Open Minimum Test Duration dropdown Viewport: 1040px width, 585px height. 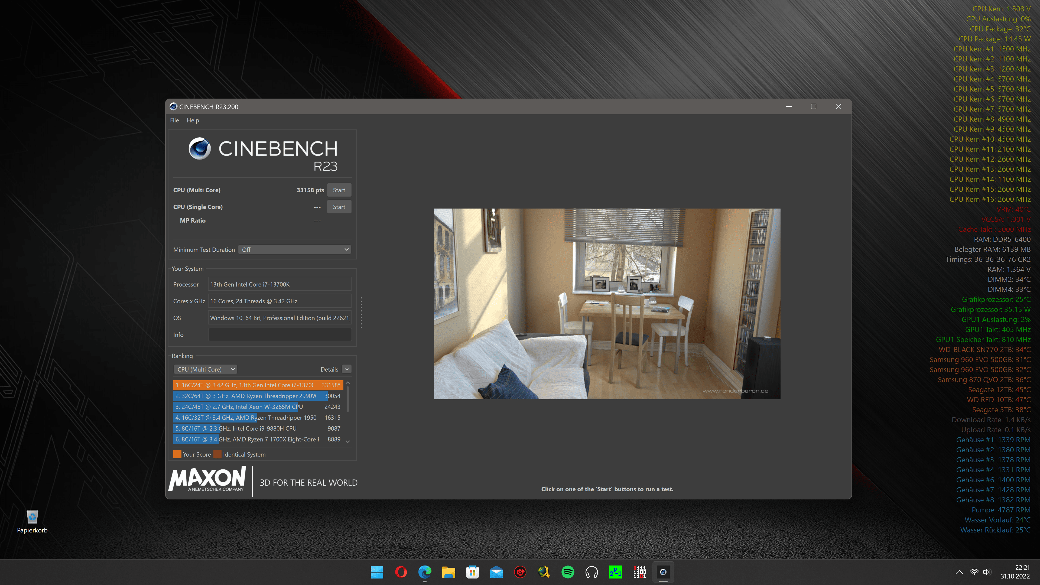coord(295,250)
